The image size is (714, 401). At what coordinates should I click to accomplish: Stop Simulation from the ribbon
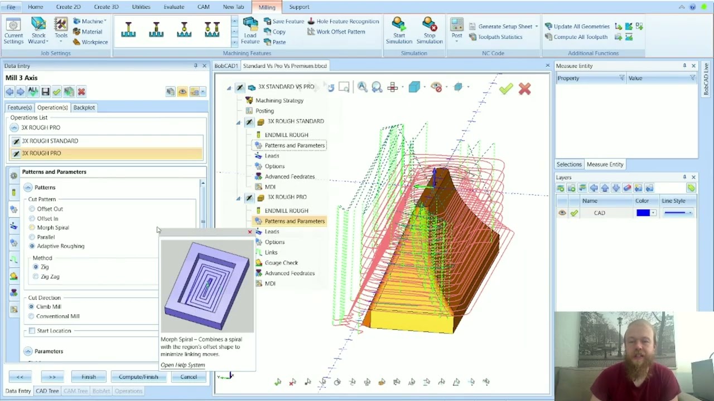click(x=429, y=31)
